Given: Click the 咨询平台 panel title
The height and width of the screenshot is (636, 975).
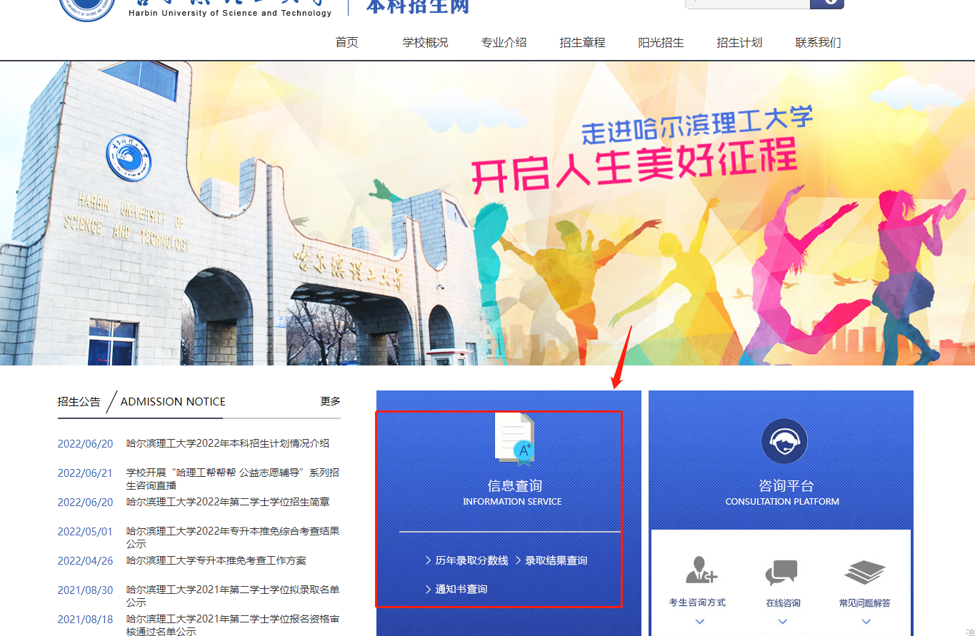Looking at the screenshot, I should coord(786,486).
